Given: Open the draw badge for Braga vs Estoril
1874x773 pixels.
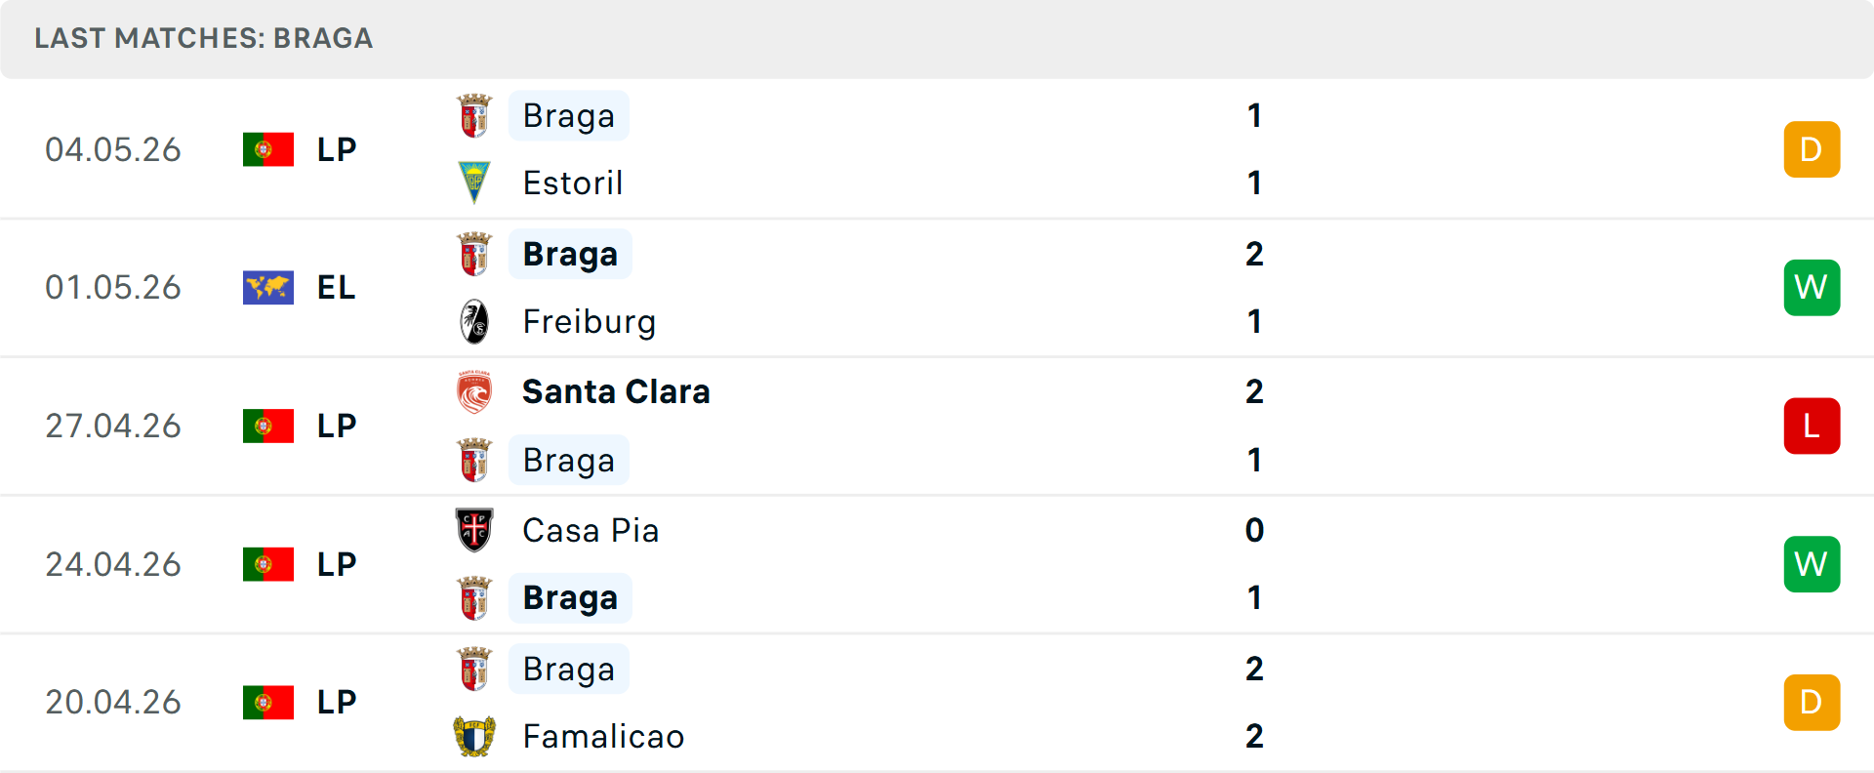Looking at the screenshot, I should tap(1812, 149).
